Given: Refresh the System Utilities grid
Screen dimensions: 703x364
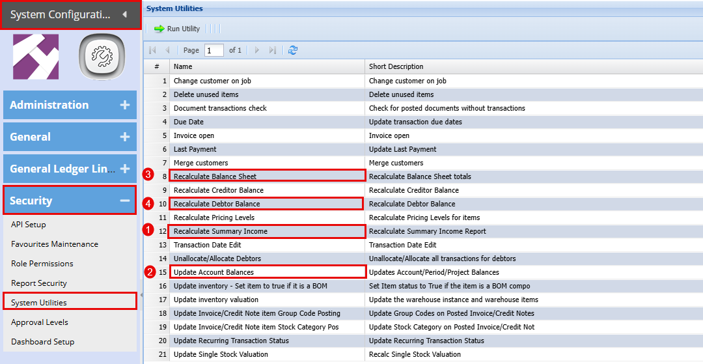Looking at the screenshot, I should coord(293,50).
